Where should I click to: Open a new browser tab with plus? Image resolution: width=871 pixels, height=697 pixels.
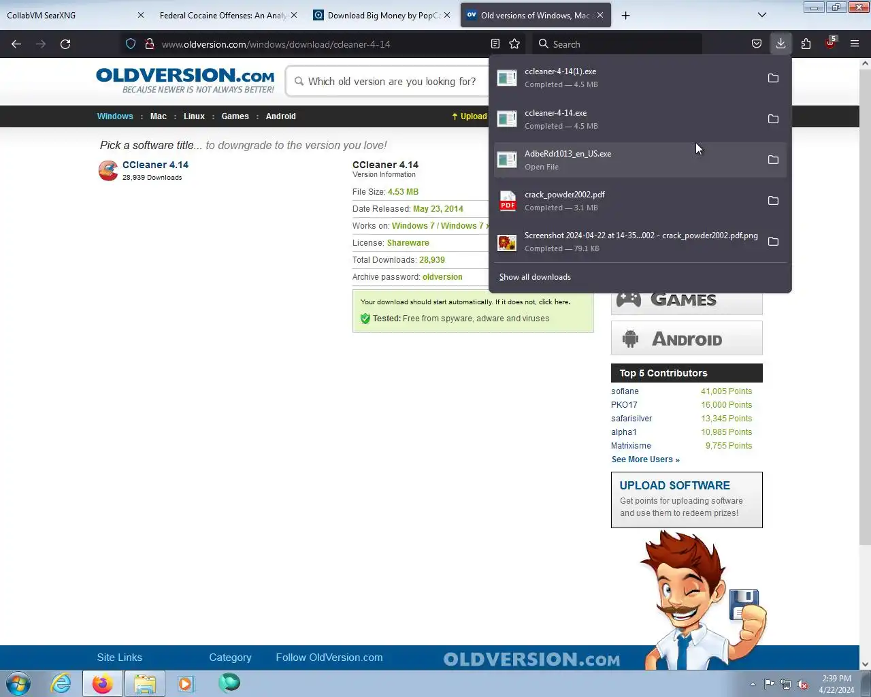tap(625, 15)
